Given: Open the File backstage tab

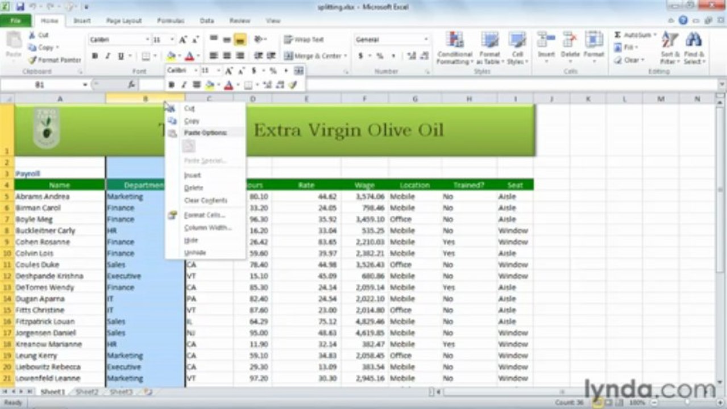Looking at the screenshot, I should click(x=15, y=20).
